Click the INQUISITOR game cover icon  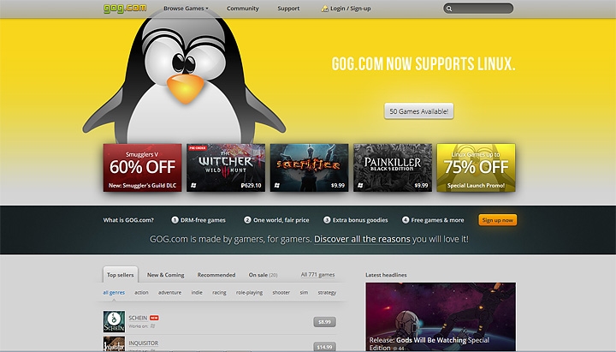(x=114, y=344)
